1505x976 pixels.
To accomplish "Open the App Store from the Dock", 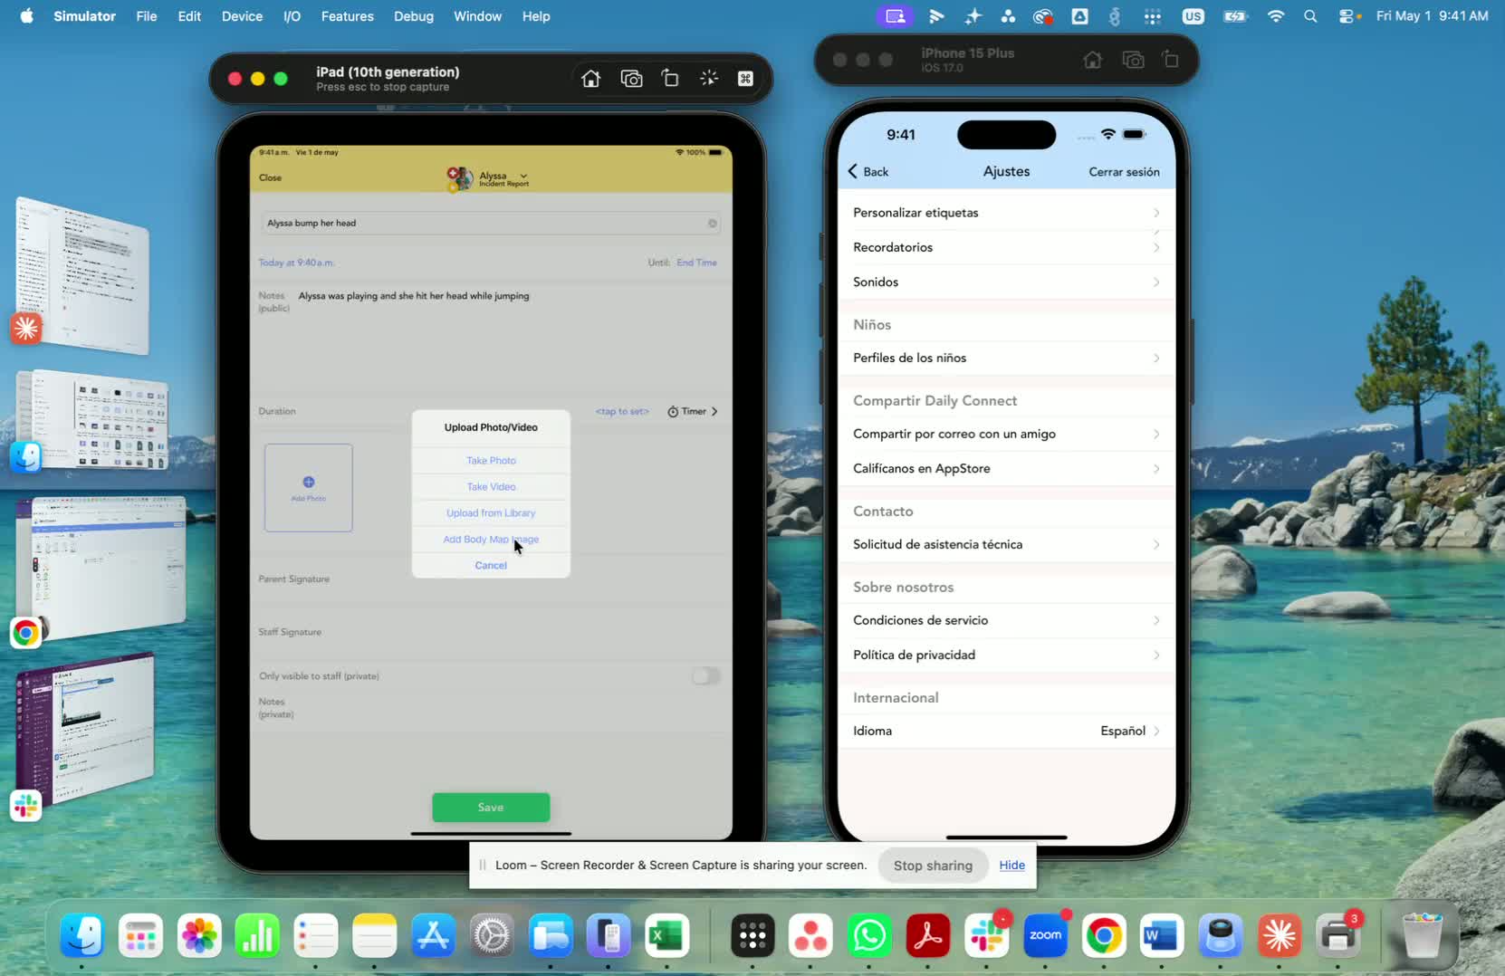I will [433, 935].
